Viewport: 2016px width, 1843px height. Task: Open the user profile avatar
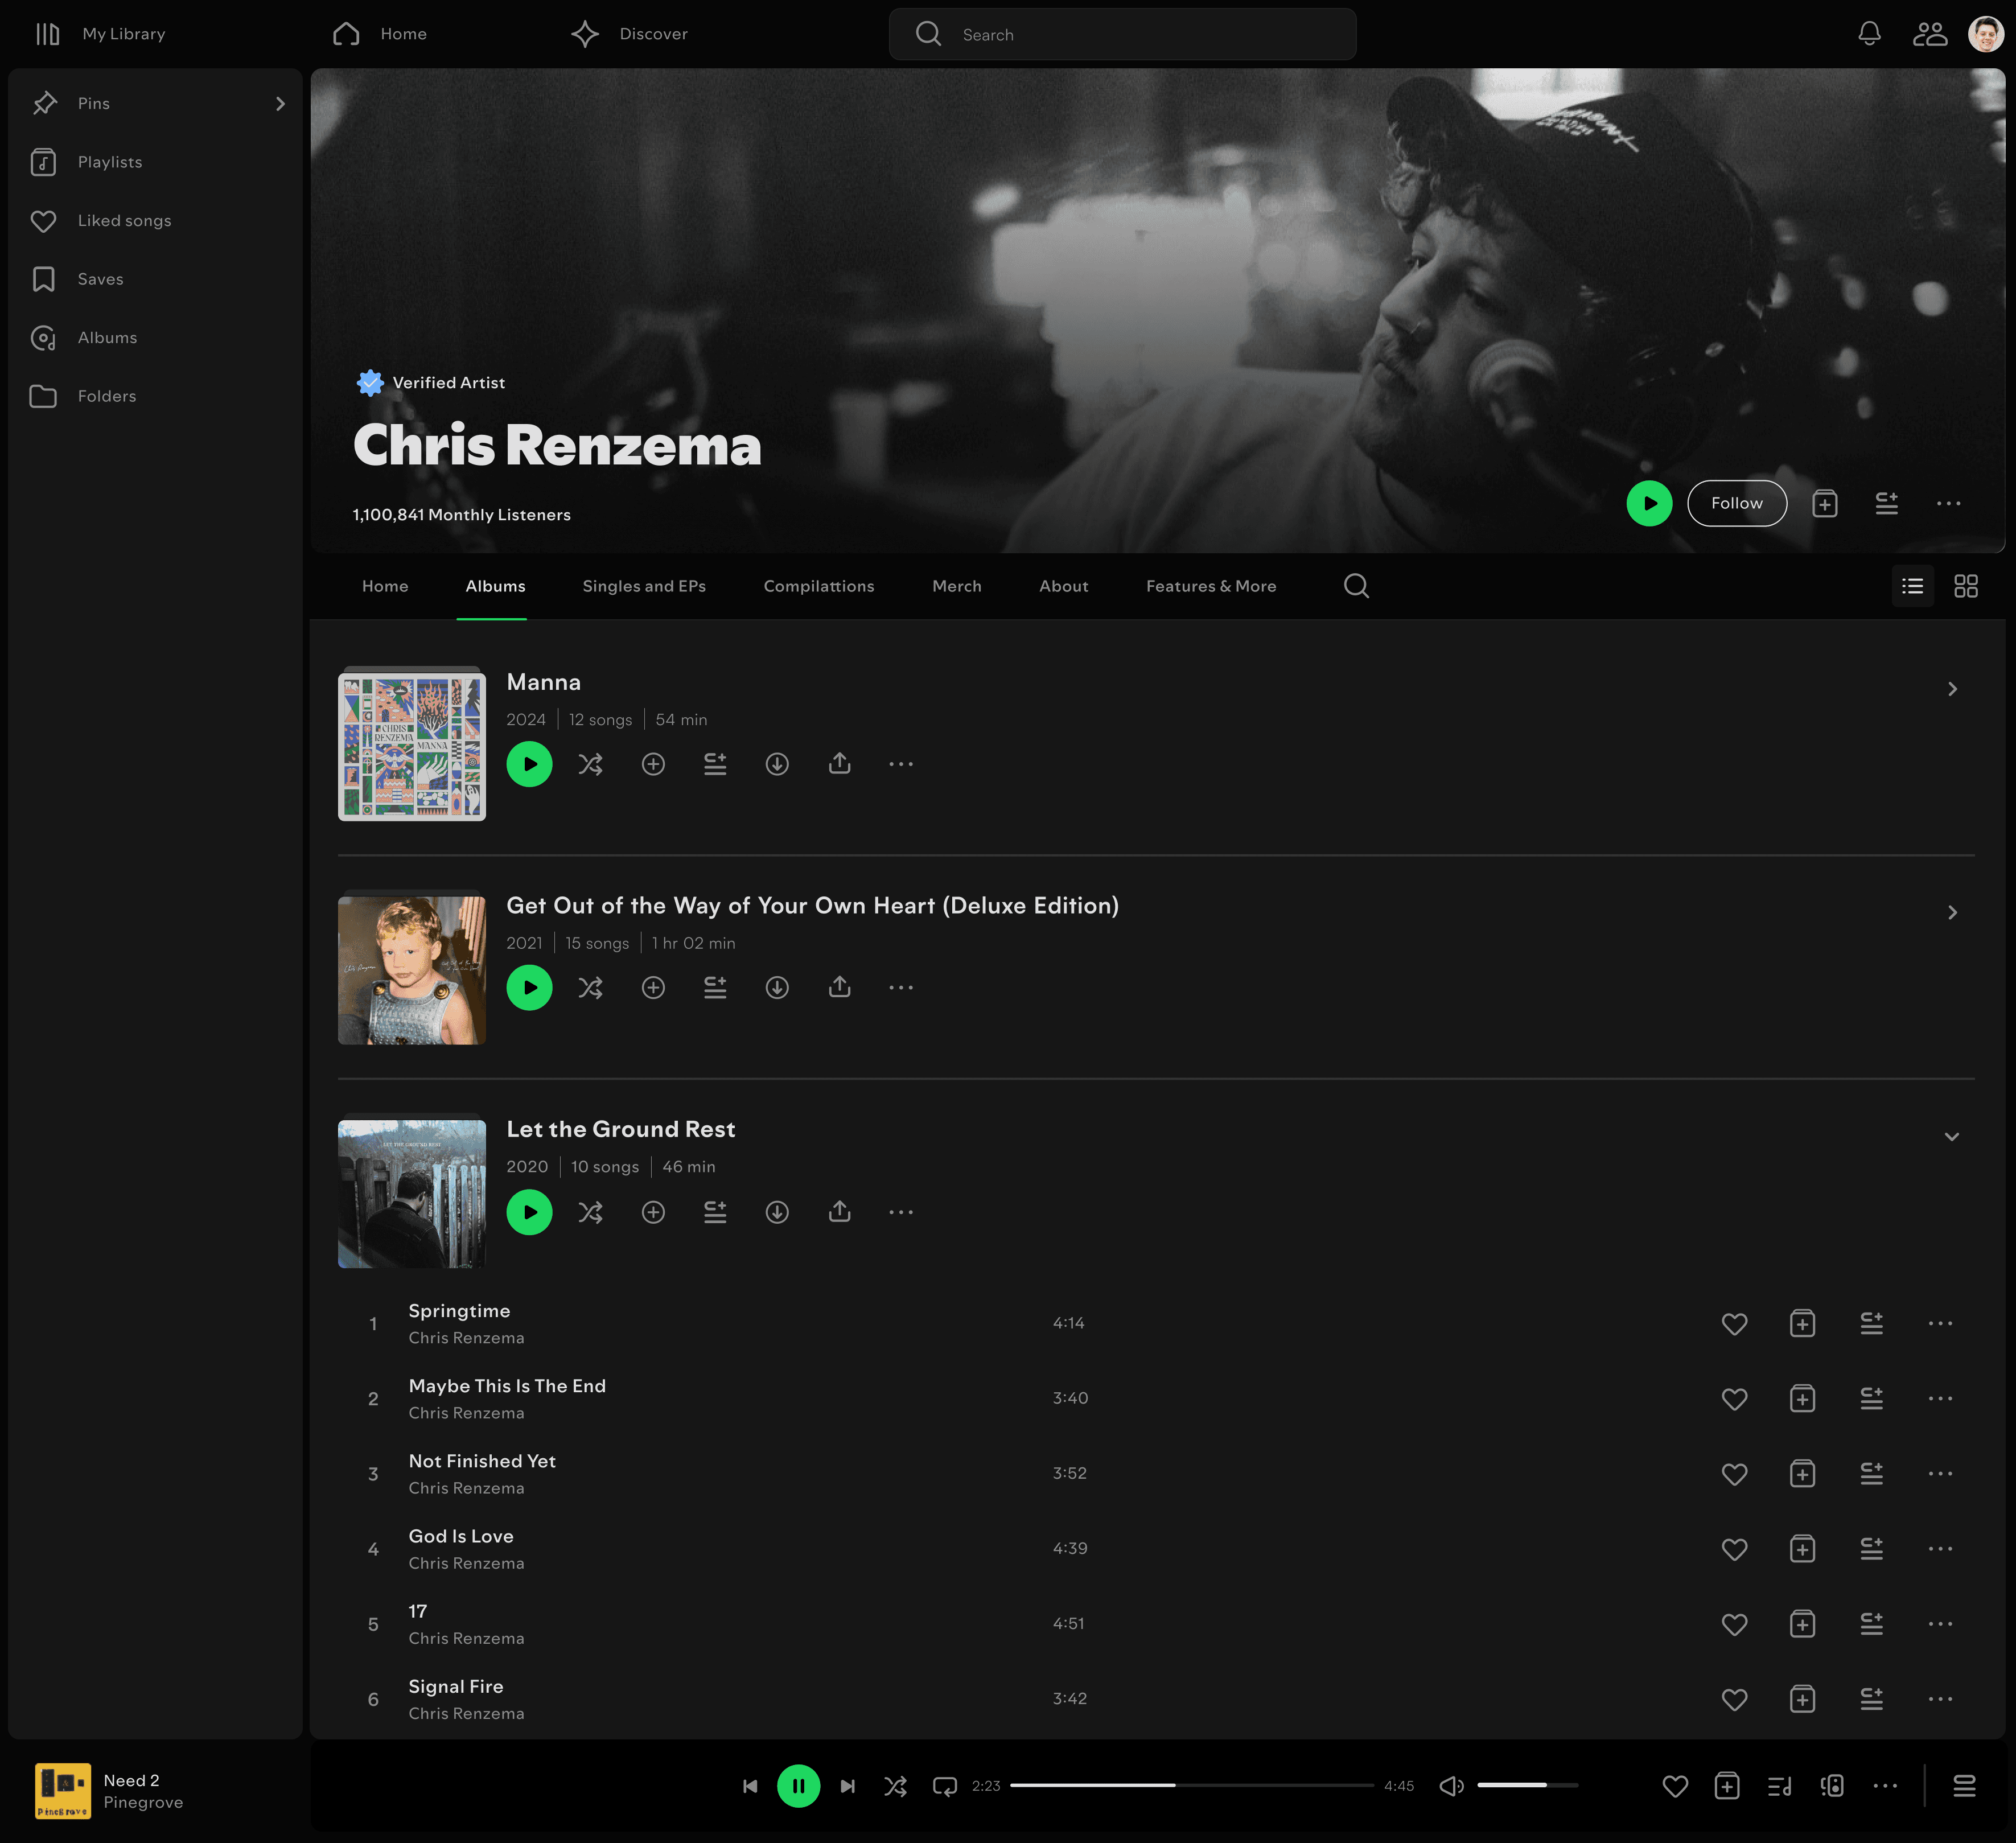click(1985, 34)
